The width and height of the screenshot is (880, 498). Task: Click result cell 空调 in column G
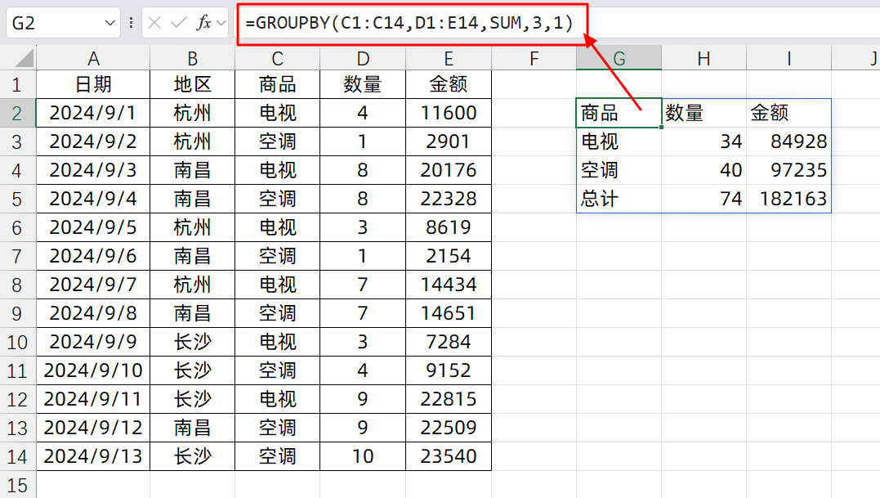coord(619,171)
